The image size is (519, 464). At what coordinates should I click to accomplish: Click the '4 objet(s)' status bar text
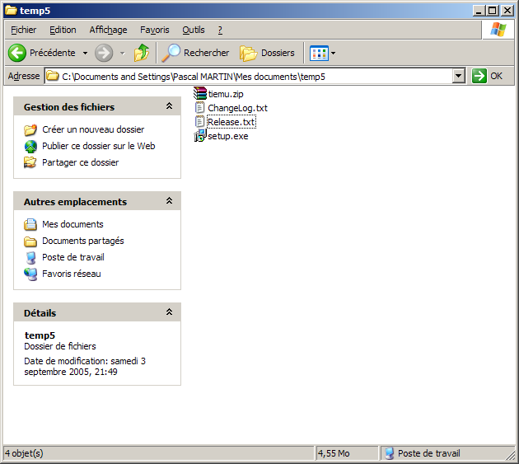click(x=24, y=453)
